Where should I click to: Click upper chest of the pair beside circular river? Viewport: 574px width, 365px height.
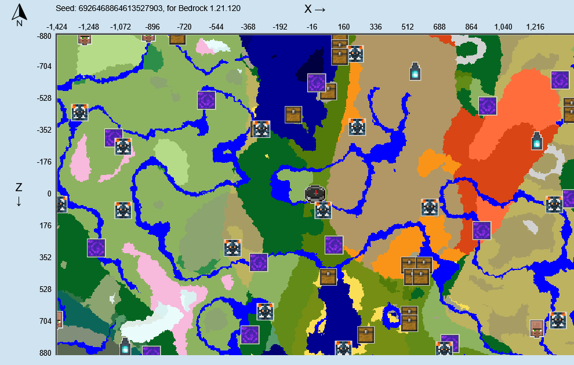coord(409,311)
